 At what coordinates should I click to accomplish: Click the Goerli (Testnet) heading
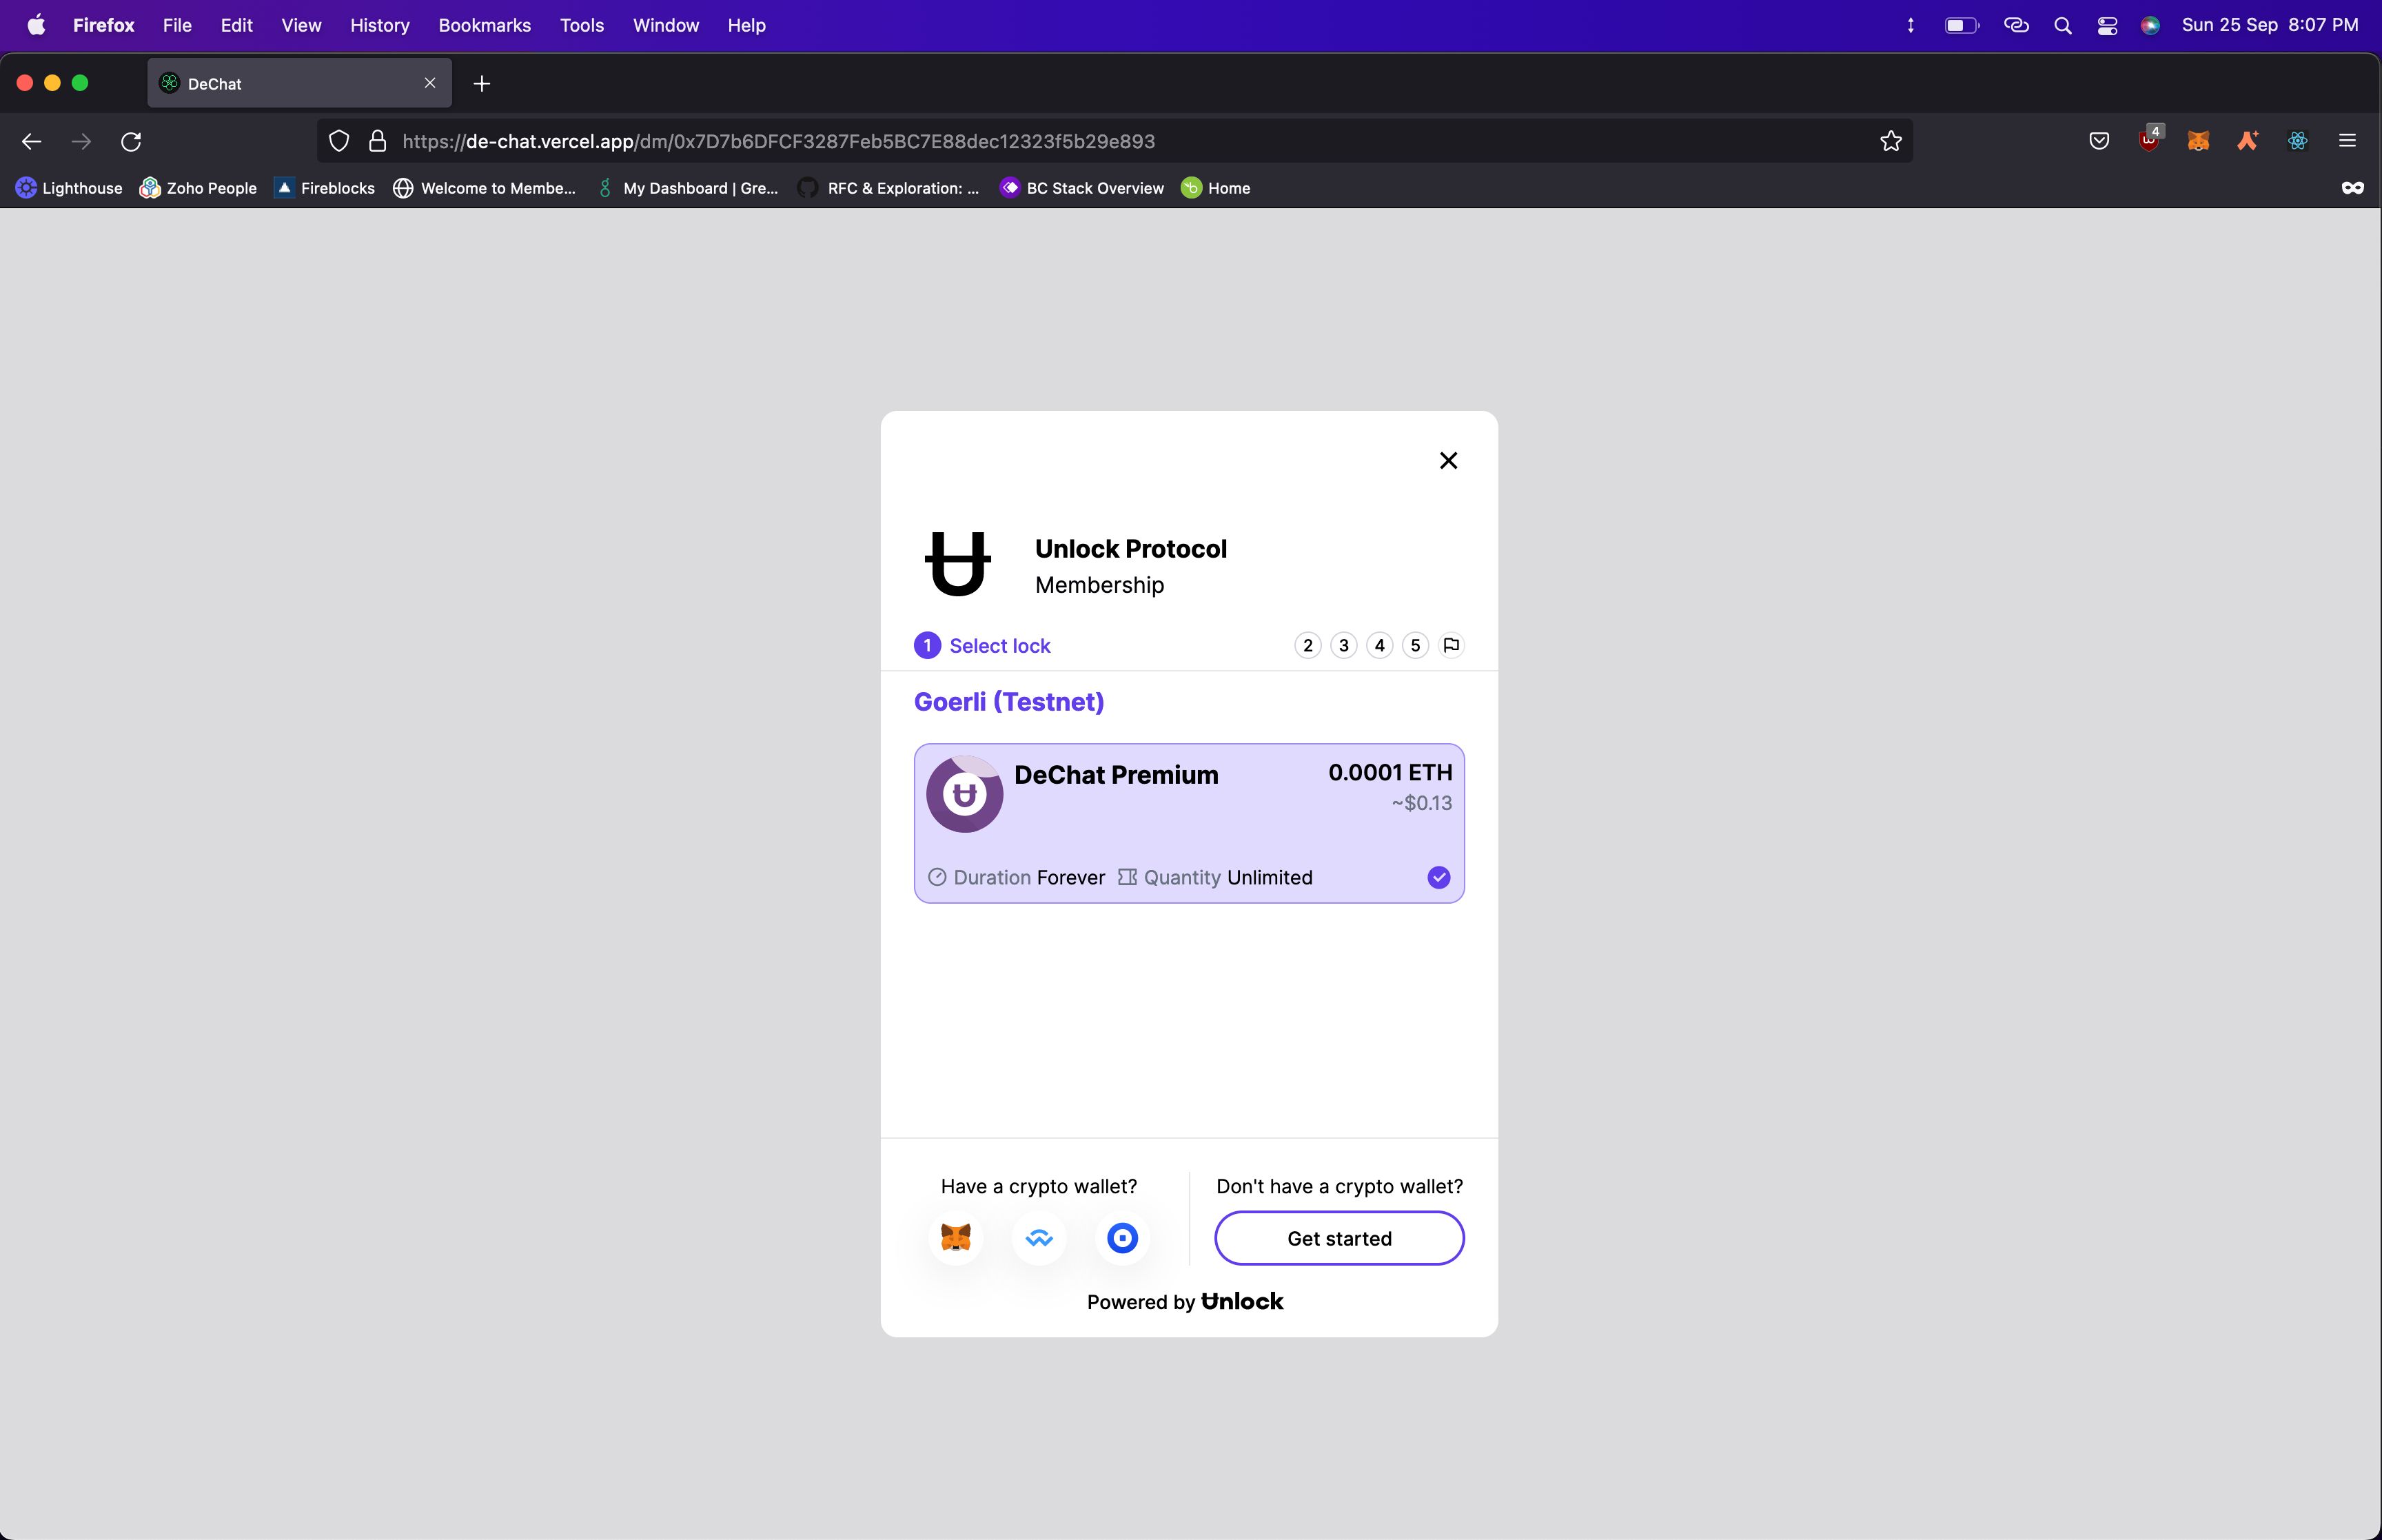1008,702
